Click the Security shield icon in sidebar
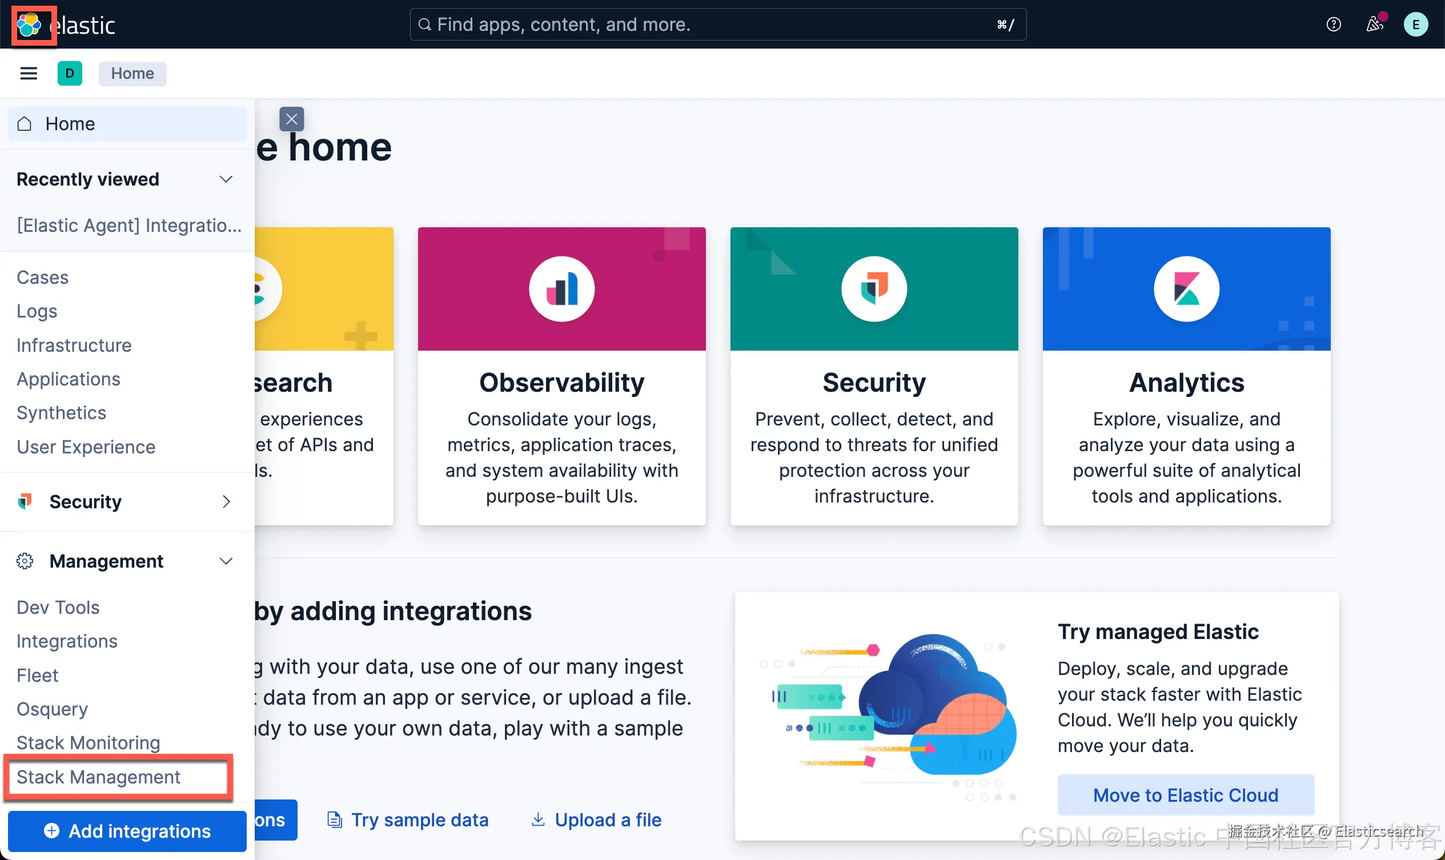 [25, 501]
